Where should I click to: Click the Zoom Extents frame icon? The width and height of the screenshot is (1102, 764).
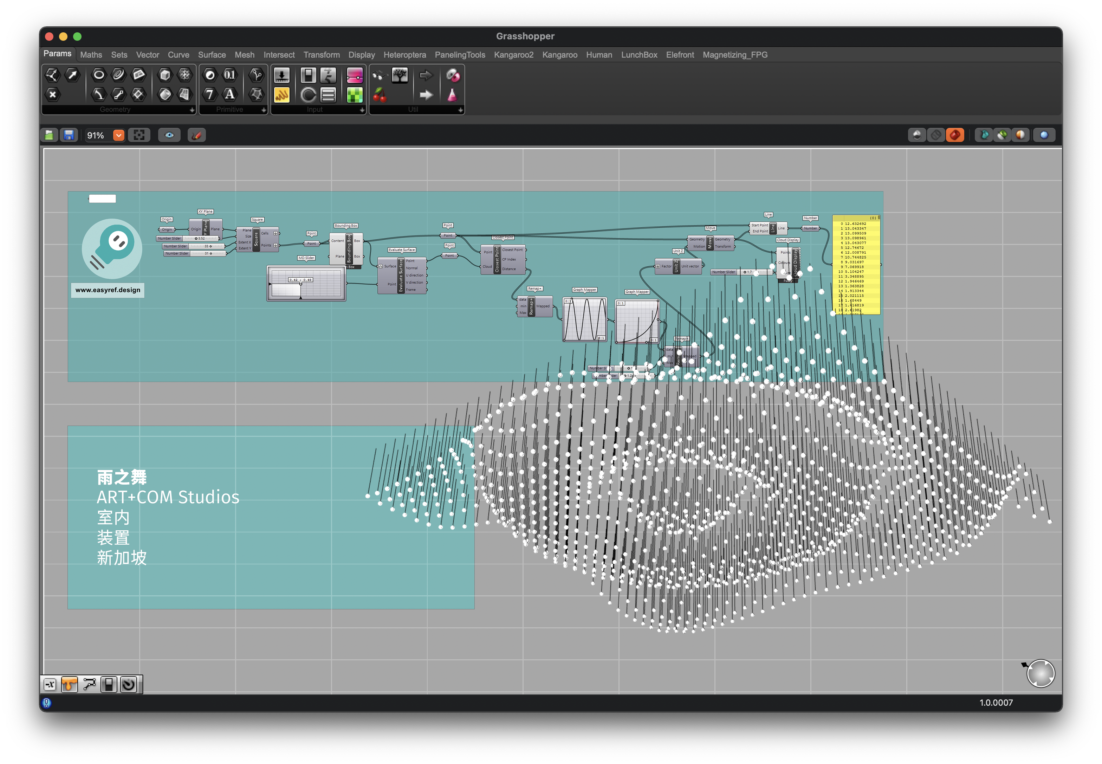point(139,135)
